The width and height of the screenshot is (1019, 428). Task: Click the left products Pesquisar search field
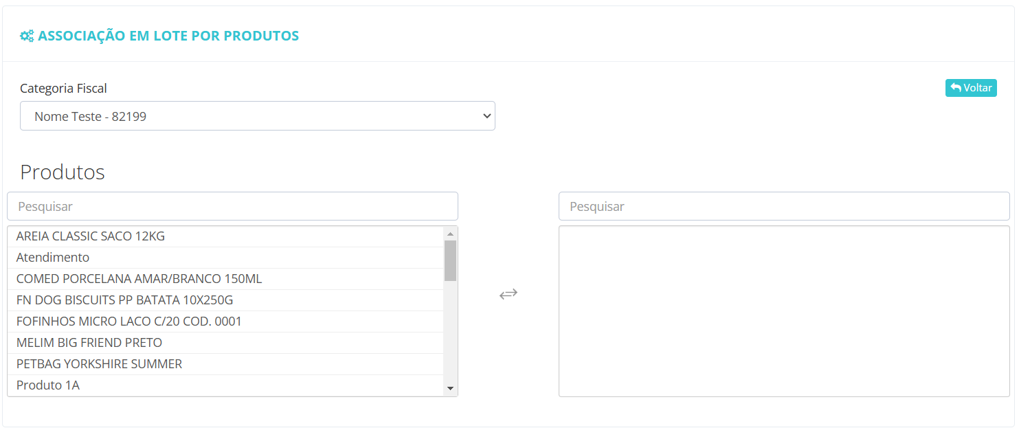pyautogui.click(x=232, y=206)
